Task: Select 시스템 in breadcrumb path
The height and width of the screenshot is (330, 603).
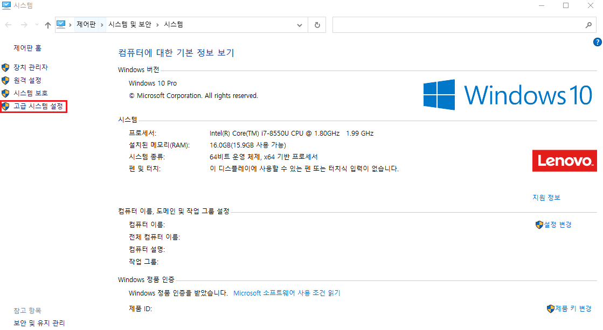Action: (x=174, y=25)
